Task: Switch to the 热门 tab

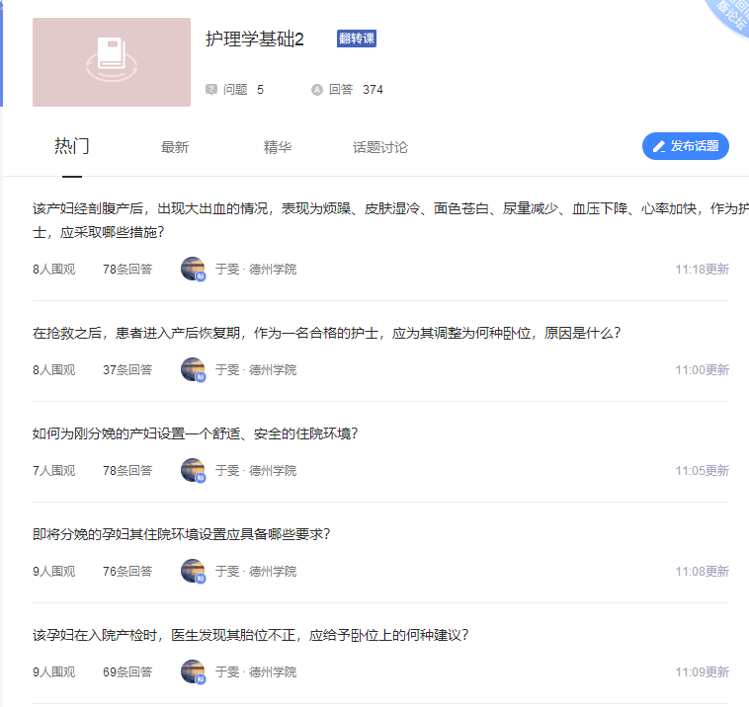Action: [71, 147]
